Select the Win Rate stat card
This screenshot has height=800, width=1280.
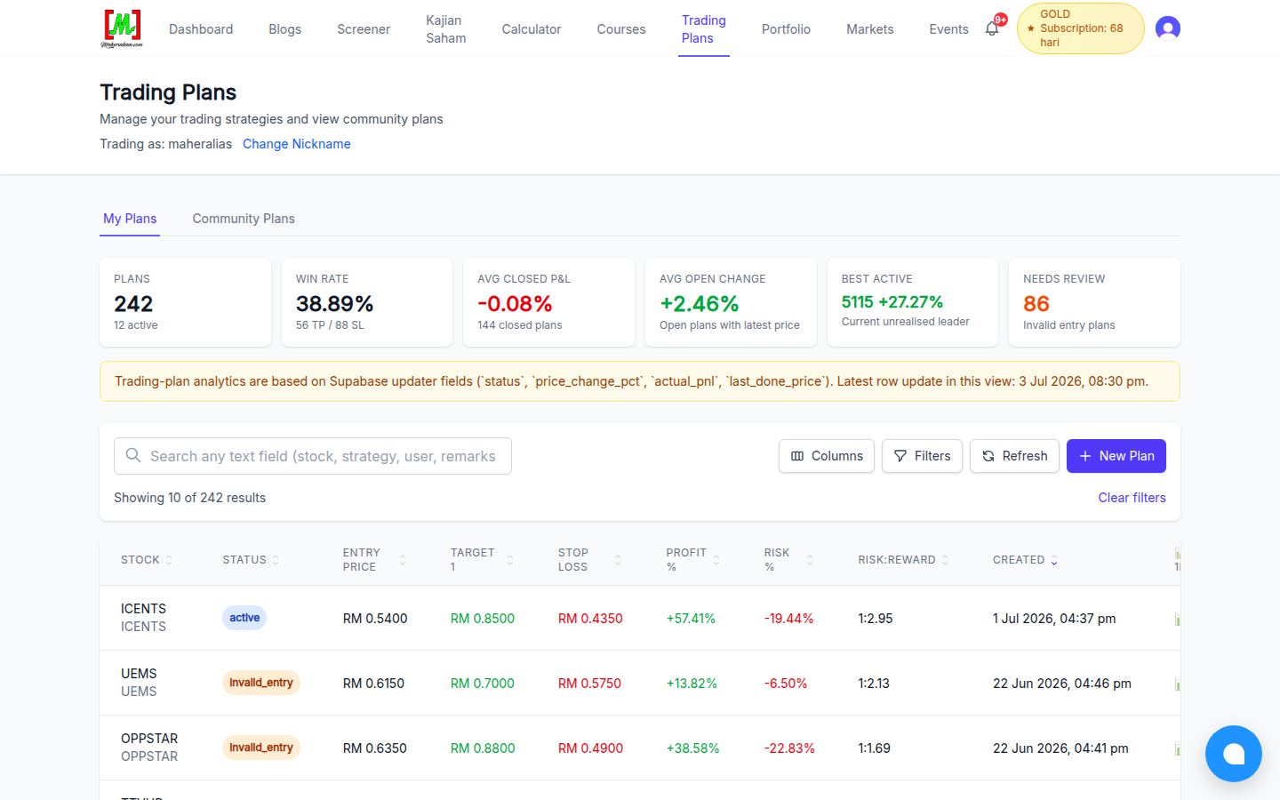coord(367,302)
